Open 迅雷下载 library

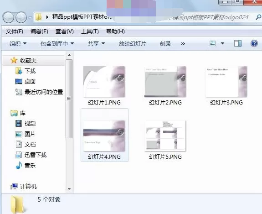tap(36, 155)
